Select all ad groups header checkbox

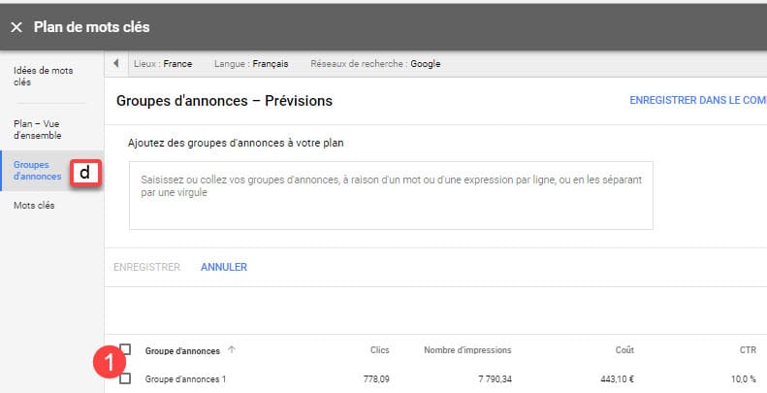125,349
